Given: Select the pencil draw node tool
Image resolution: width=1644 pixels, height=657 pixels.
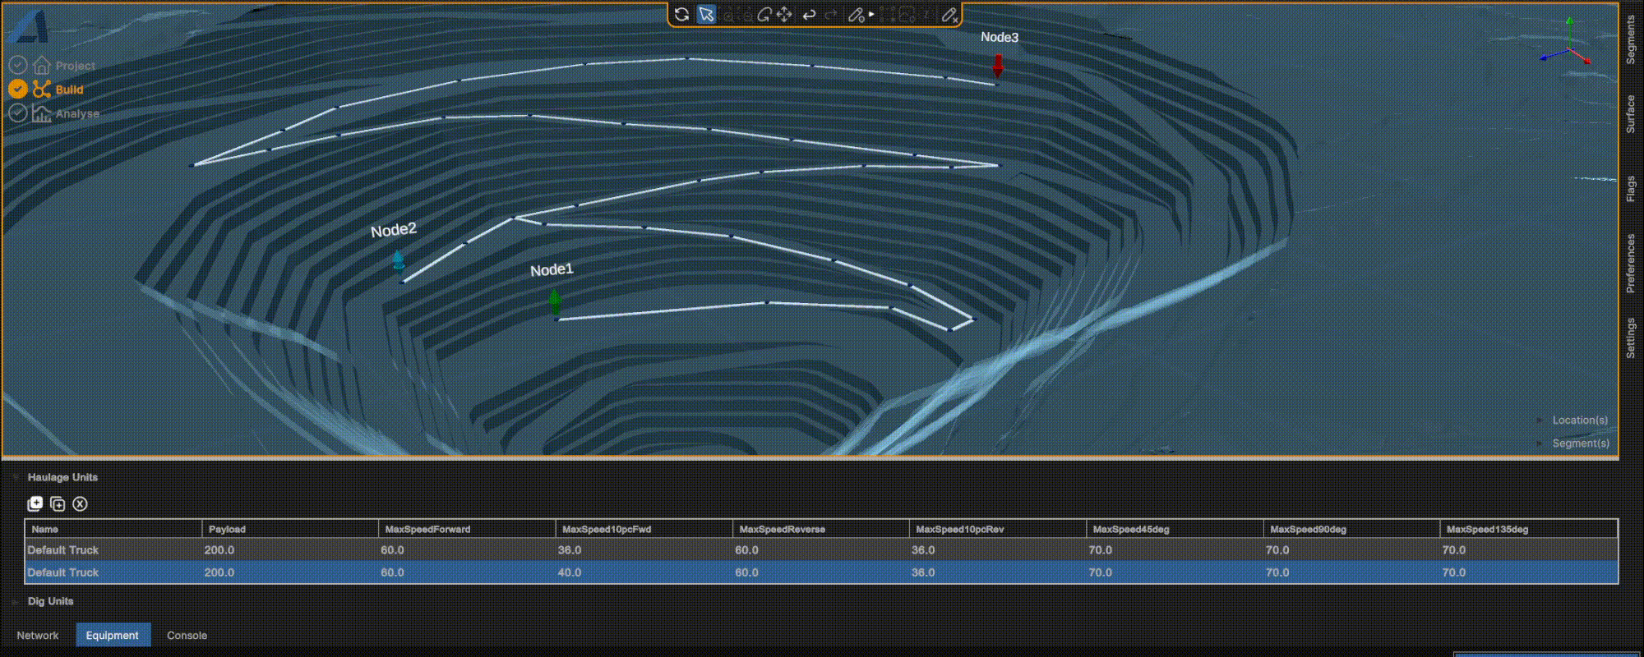Looking at the screenshot, I should point(856,15).
